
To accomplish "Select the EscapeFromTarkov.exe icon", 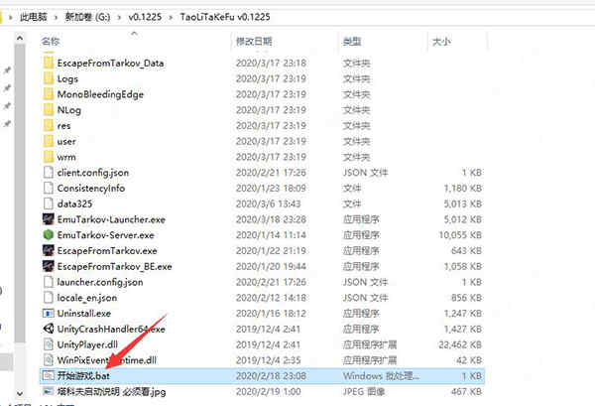I will (49, 251).
